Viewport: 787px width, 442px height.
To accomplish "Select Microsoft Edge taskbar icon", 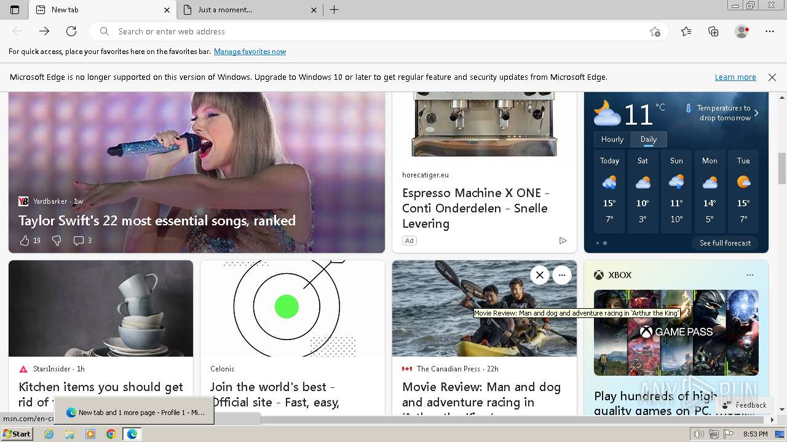I will point(132,434).
